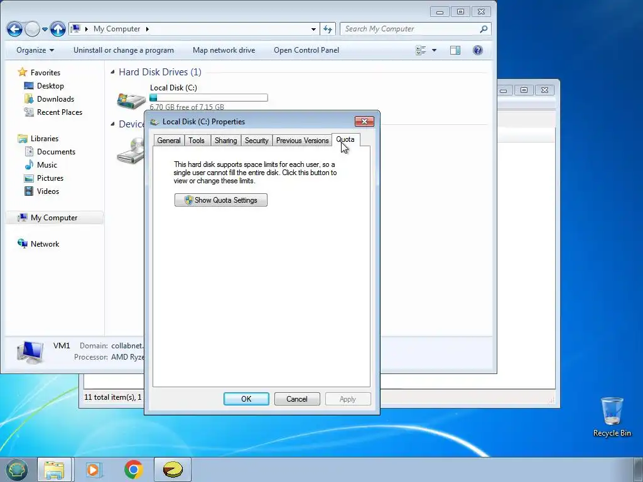
Task: Click the Show desktop strip on the taskbar
Action: tap(638, 469)
